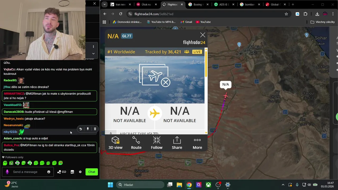
Task: Click VxjtaCz username in chat
Action: 9,69
